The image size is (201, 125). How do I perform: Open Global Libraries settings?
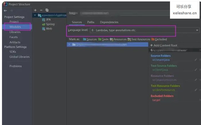click(20, 57)
